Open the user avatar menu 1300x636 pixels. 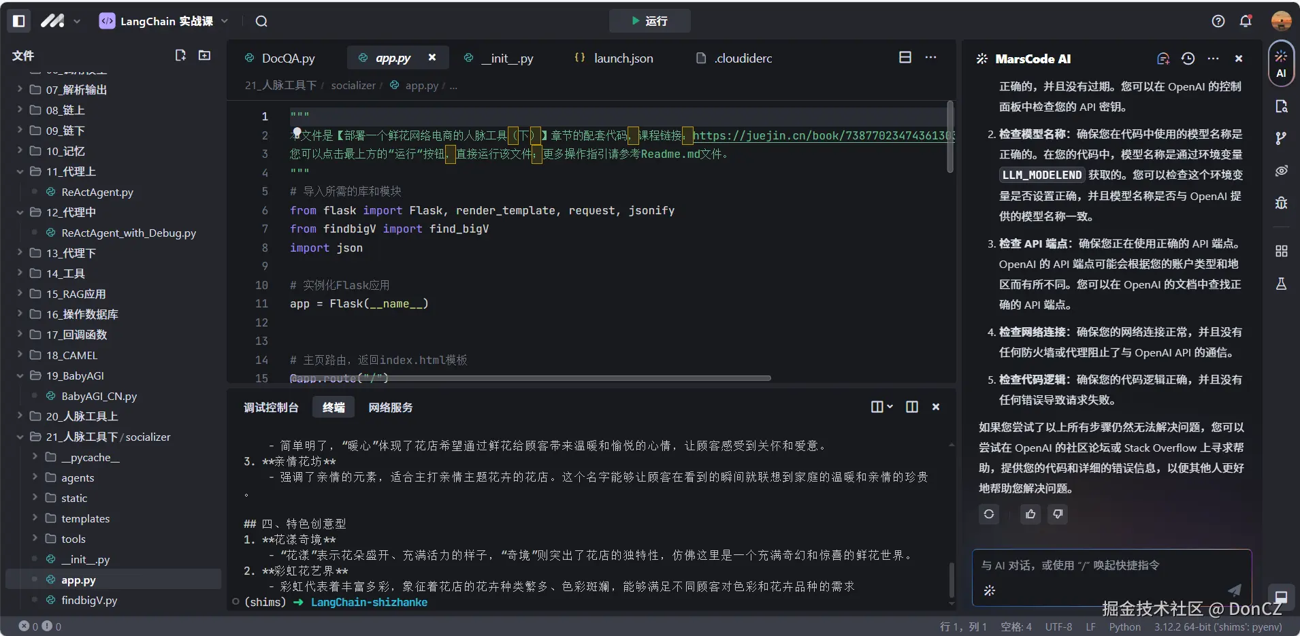tap(1281, 21)
